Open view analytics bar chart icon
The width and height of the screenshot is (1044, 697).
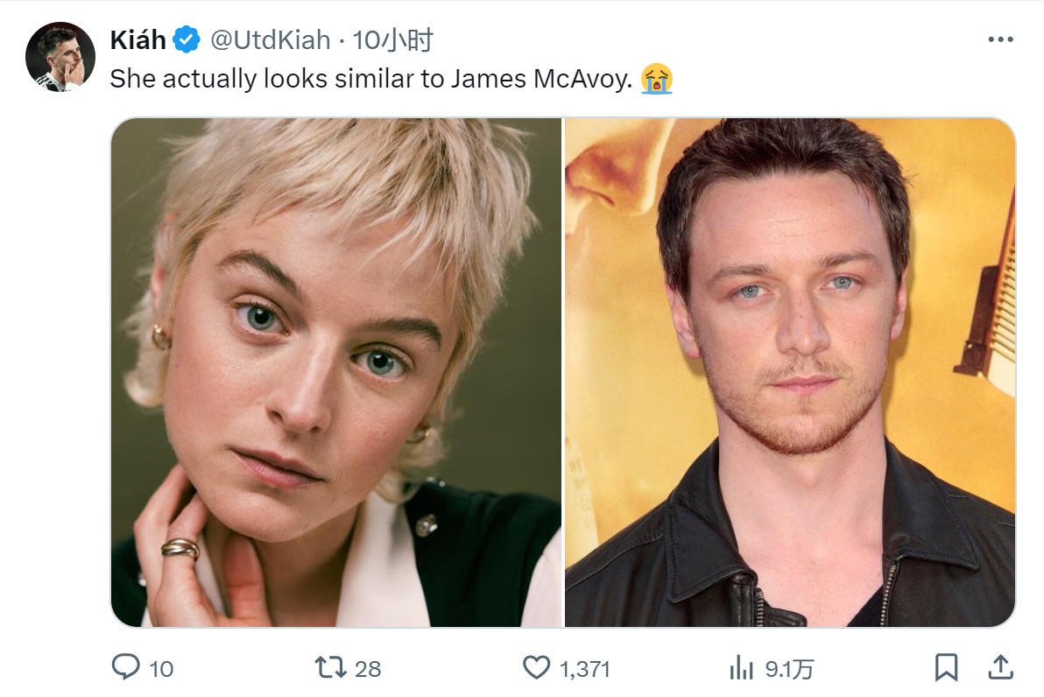tap(742, 667)
